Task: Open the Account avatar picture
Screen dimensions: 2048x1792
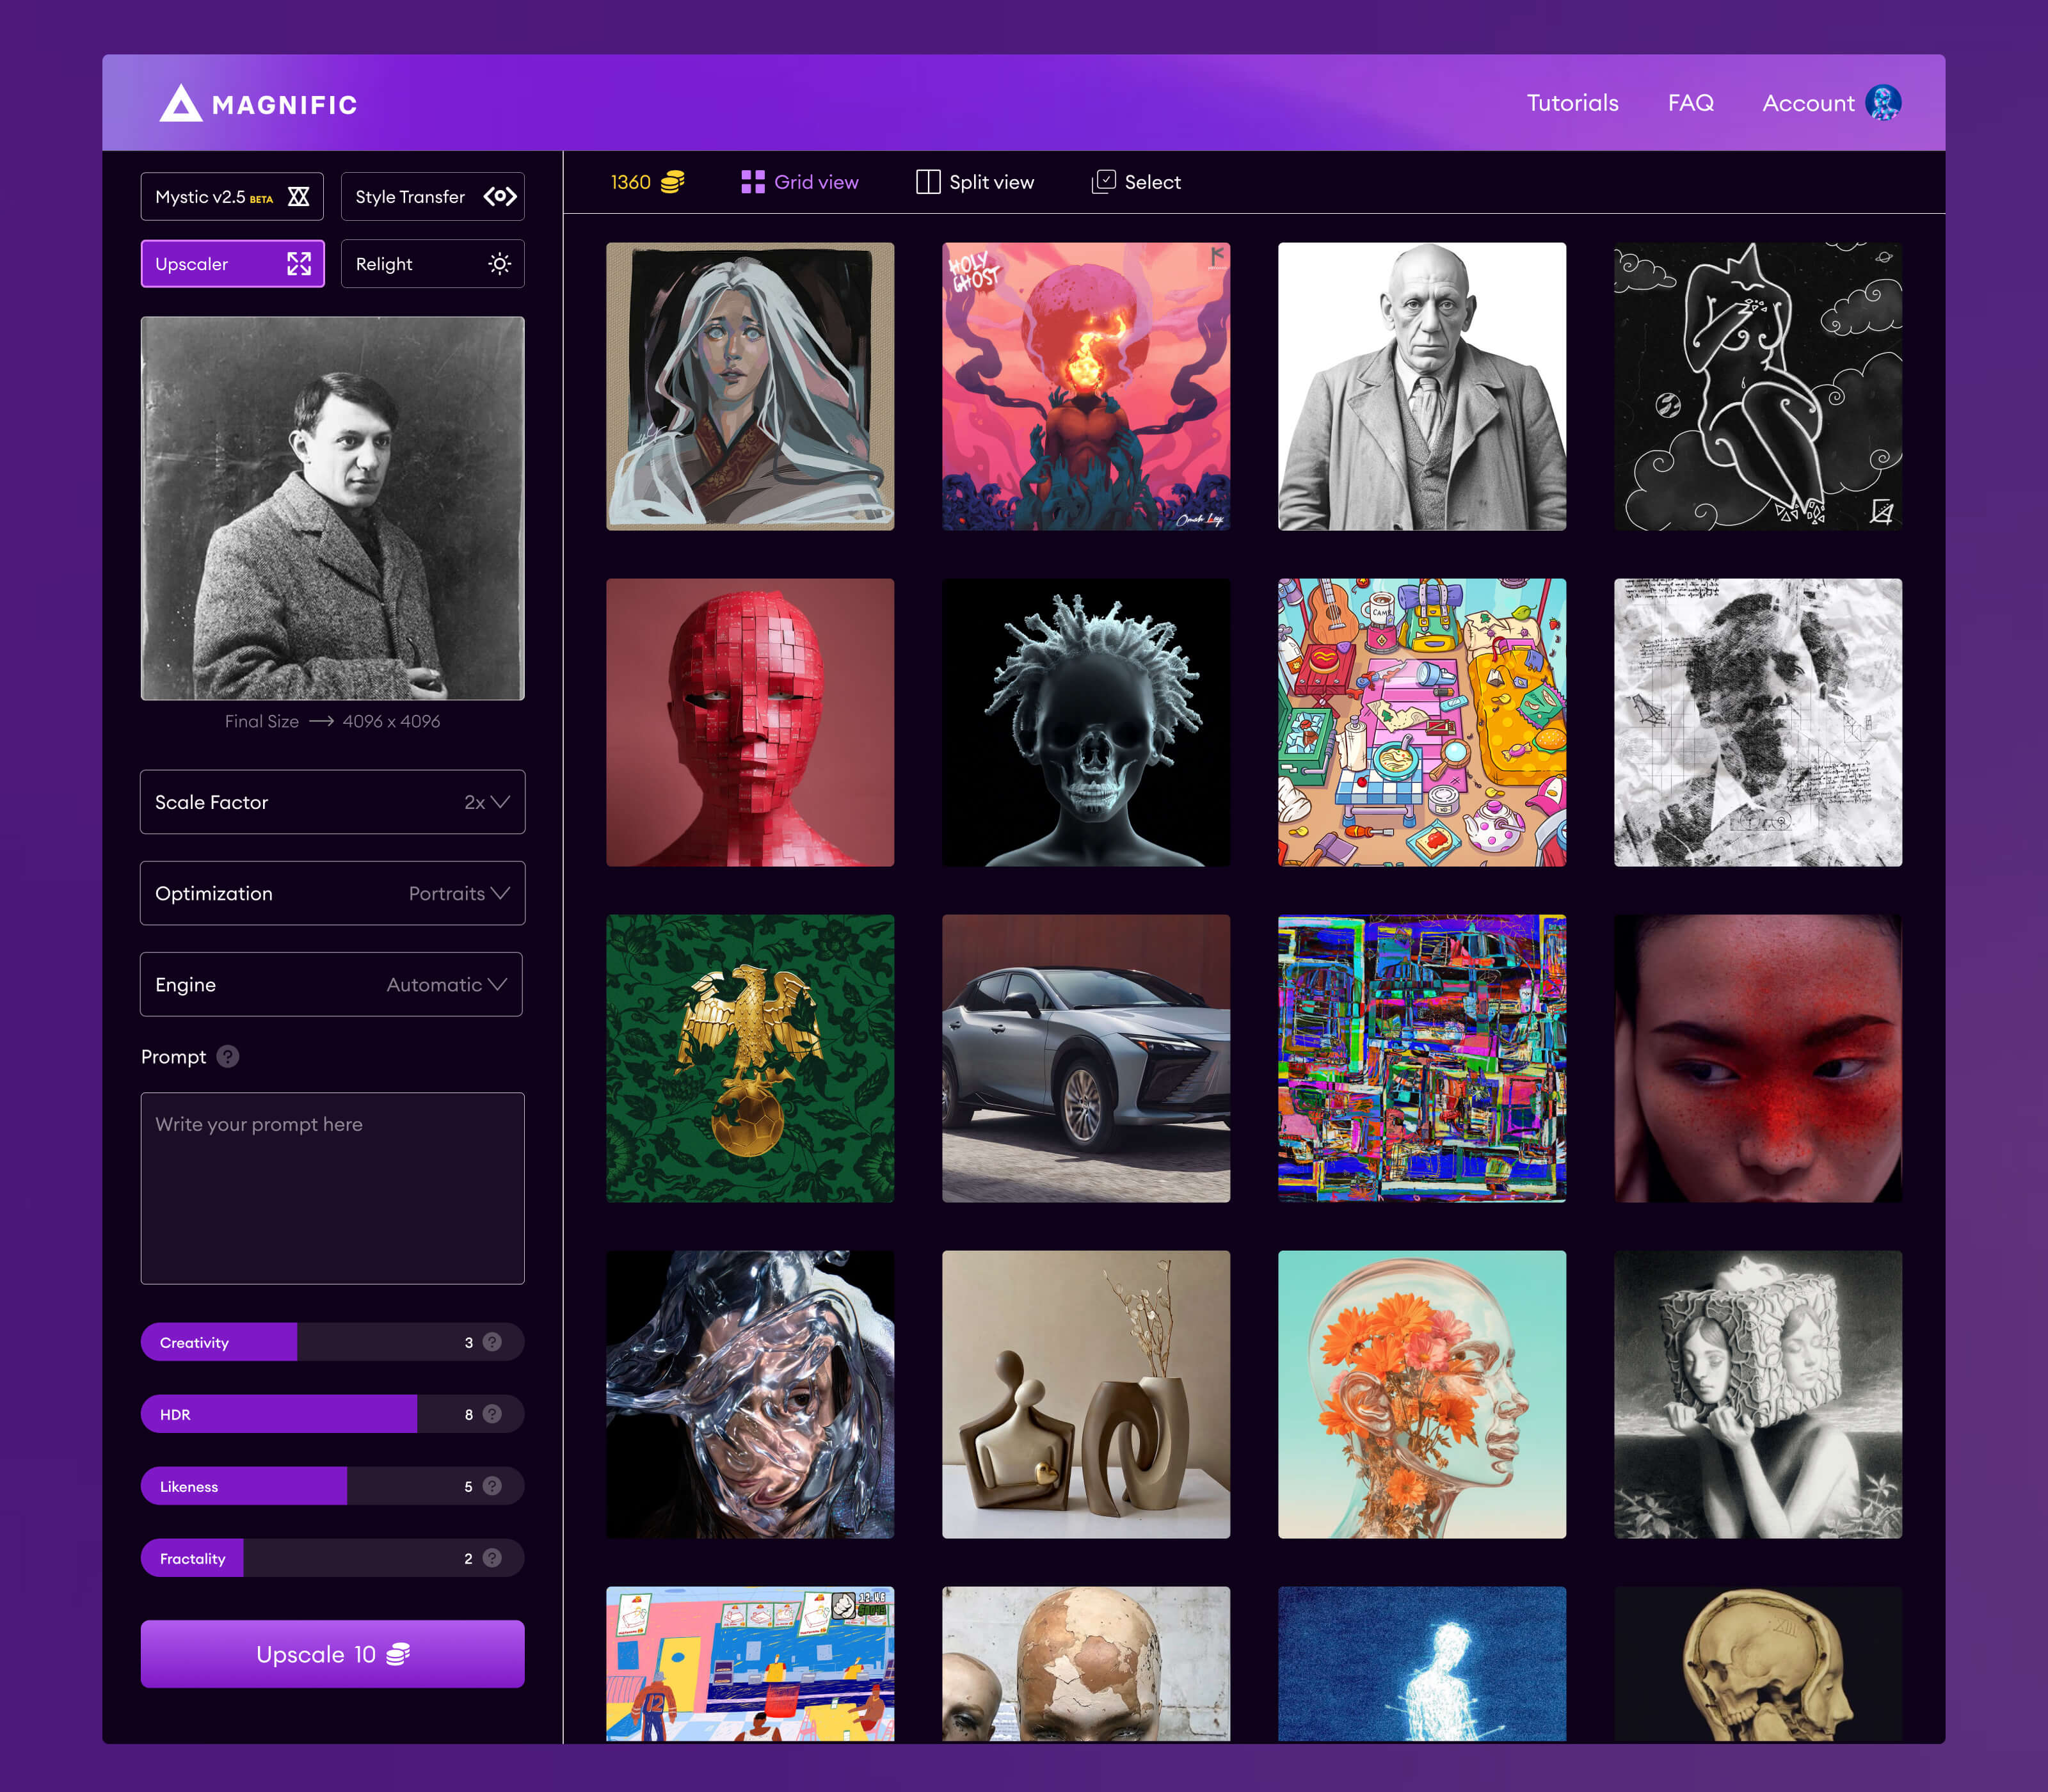Action: [x=1883, y=103]
